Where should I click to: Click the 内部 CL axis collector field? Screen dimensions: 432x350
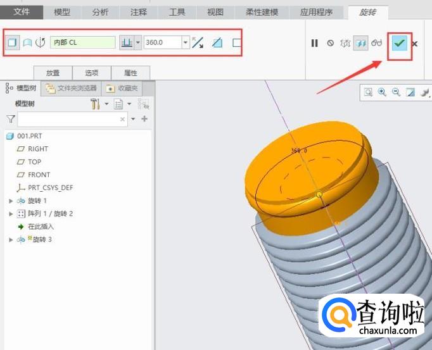tap(82, 43)
